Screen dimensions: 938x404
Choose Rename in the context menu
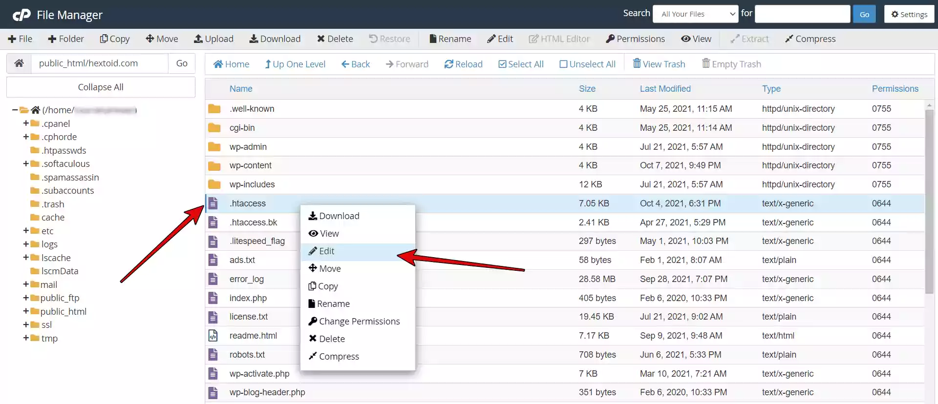coord(358,304)
